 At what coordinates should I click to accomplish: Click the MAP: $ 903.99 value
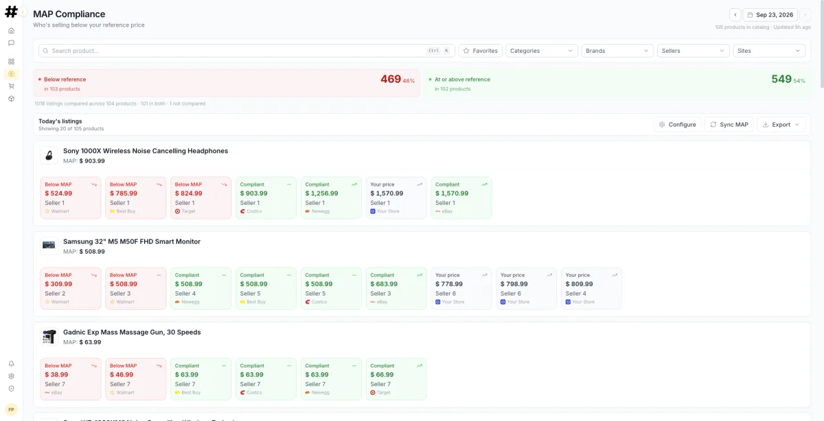point(84,161)
